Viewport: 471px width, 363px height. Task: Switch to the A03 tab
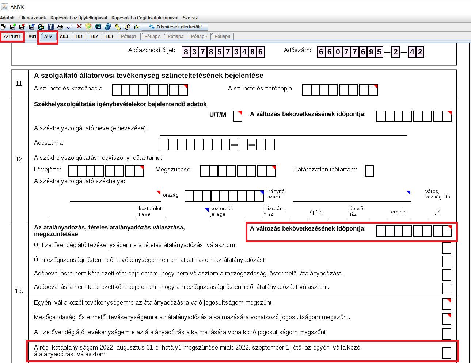pyautogui.click(x=64, y=36)
